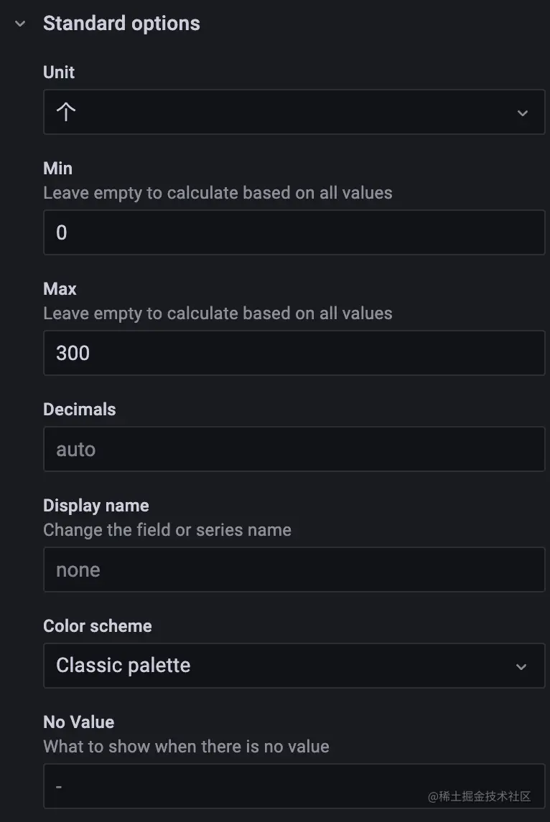The image size is (550, 822).
Task: Click the Decimals field showing auto
Action: click(294, 450)
